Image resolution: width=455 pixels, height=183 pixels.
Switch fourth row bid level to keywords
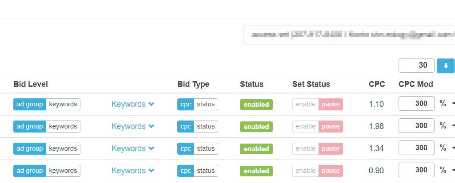click(63, 171)
